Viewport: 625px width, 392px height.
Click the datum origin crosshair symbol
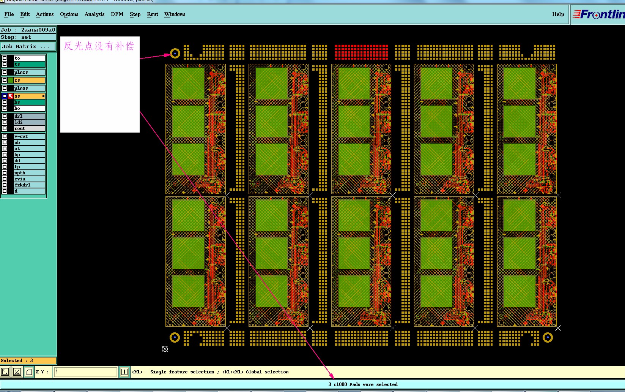point(165,349)
